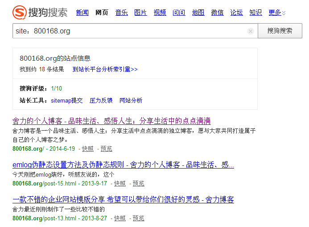
Task: Go to the 图片 search category
Action: (140, 12)
